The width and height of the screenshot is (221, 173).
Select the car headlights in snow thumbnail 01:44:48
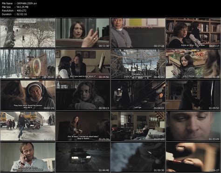pyautogui.click(x=83, y=157)
